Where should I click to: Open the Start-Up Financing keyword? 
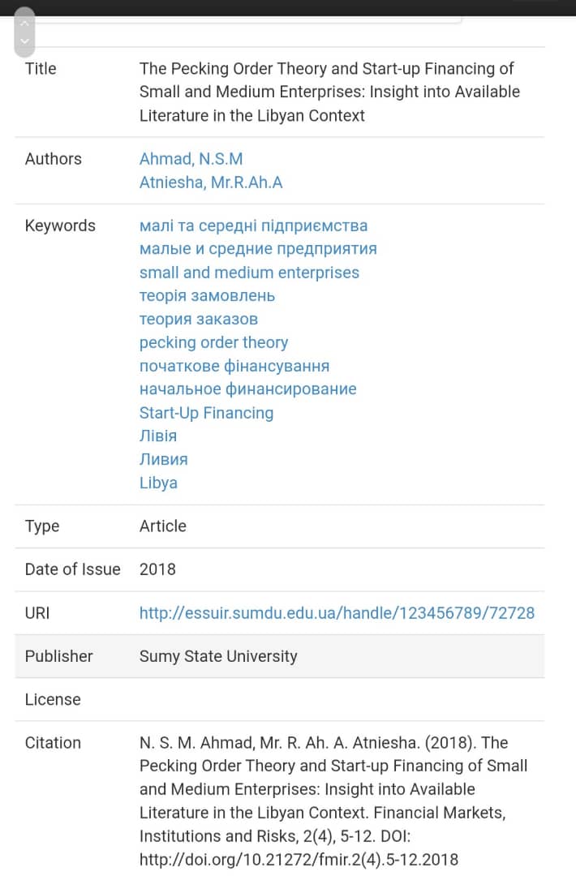(x=206, y=413)
